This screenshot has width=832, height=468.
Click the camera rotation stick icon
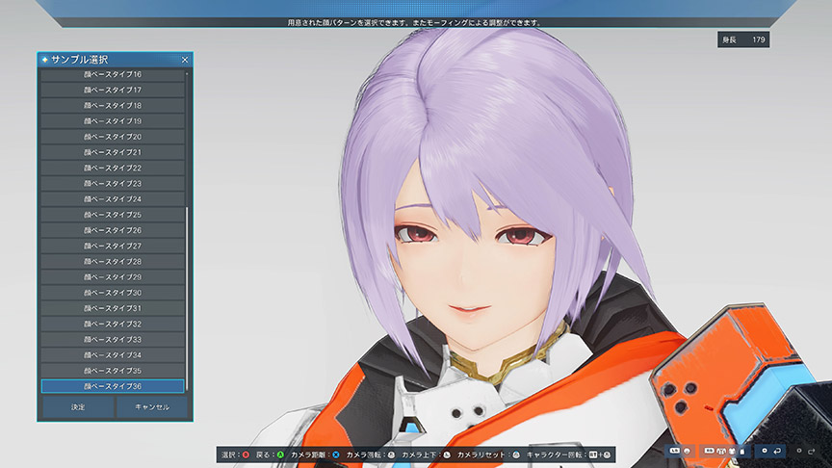coord(391,454)
